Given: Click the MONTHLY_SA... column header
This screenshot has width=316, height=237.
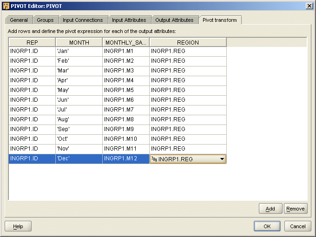Looking at the screenshot, I should tap(126, 43).
